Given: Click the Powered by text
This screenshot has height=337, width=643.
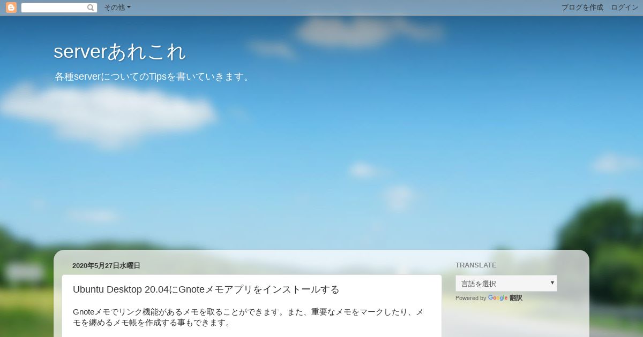Looking at the screenshot, I should [x=470, y=298].
